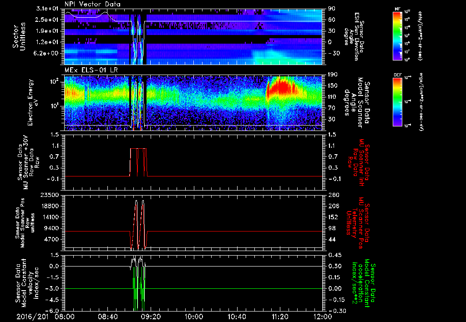Click the 1.9e+01 sector tick label
Viewport: 466px width, 322px height.
pos(47,31)
